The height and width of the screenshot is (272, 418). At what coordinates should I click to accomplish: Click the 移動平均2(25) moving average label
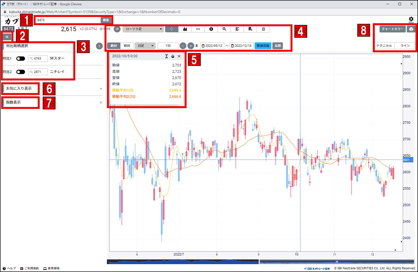click(124, 97)
